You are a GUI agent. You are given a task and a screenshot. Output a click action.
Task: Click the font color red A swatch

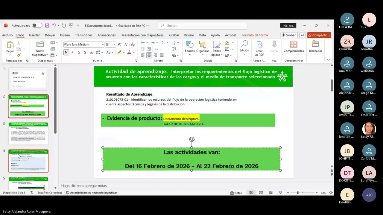pos(129,52)
